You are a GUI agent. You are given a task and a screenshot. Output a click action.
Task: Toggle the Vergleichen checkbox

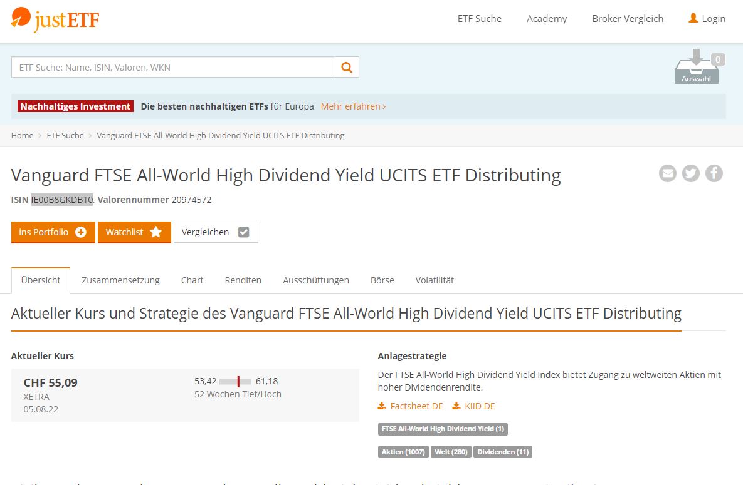[x=243, y=232]
